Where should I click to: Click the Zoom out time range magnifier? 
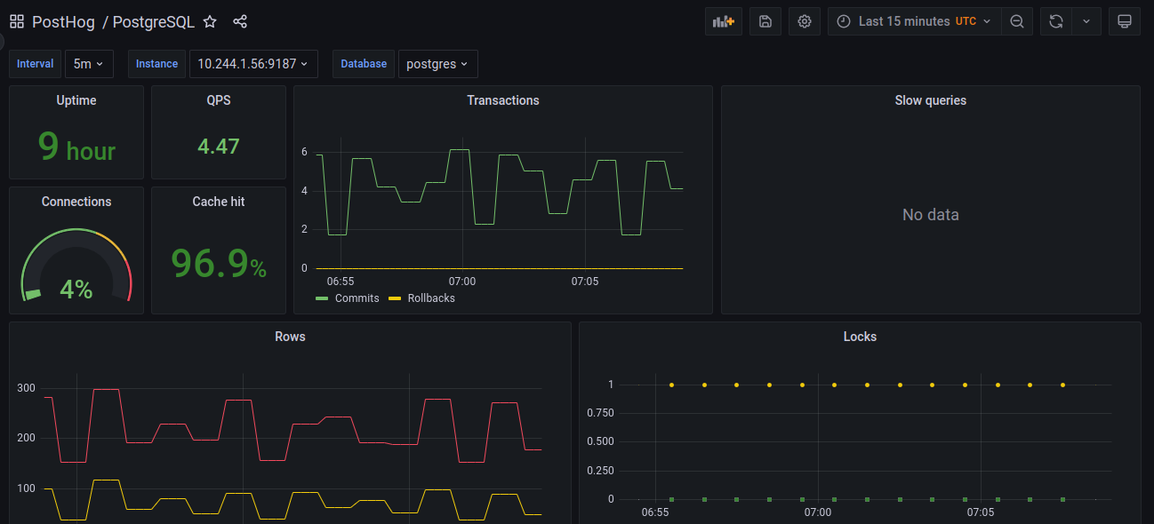[x=1017, y=20]
